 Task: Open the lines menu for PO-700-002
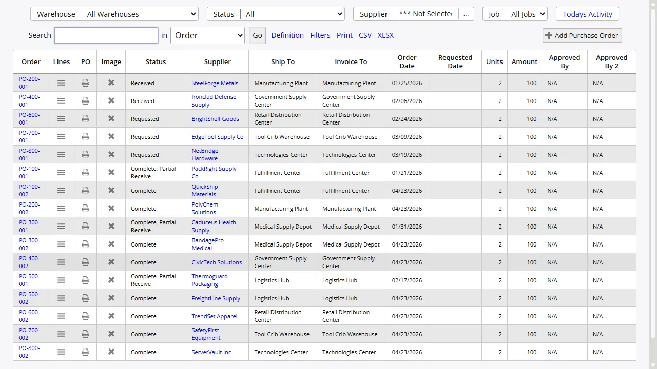61,334
